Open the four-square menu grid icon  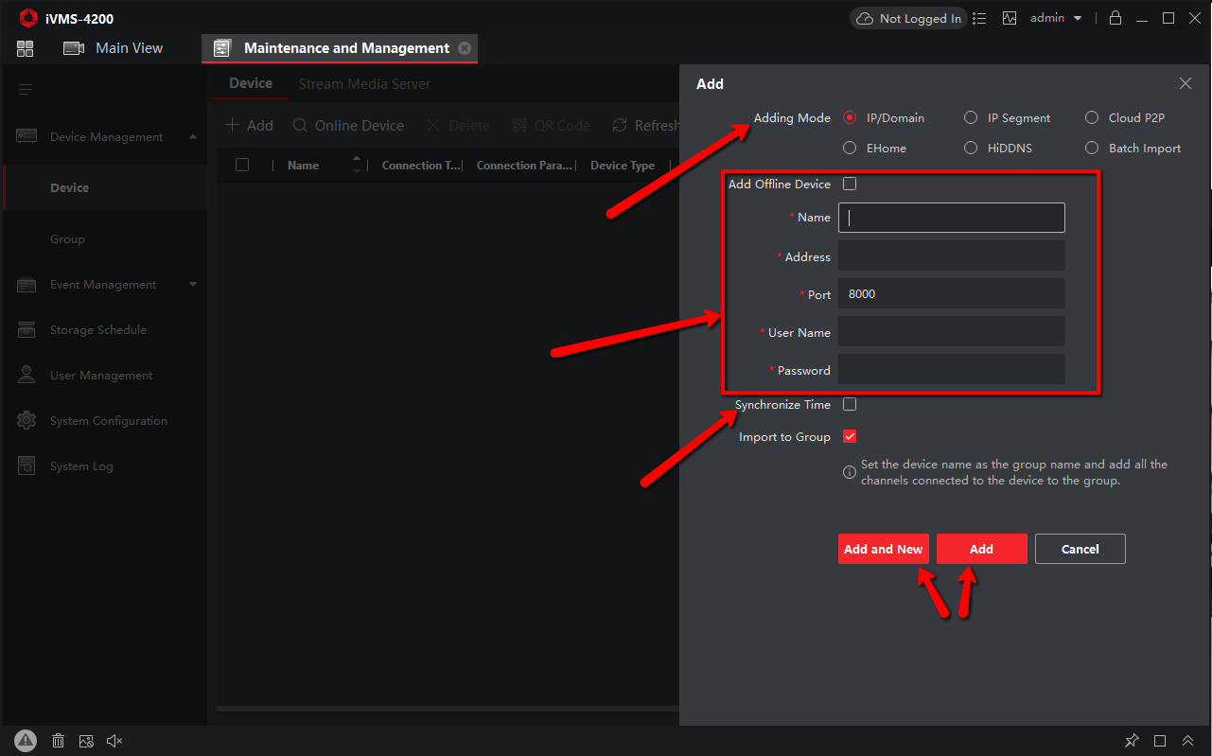coord(26,48)
